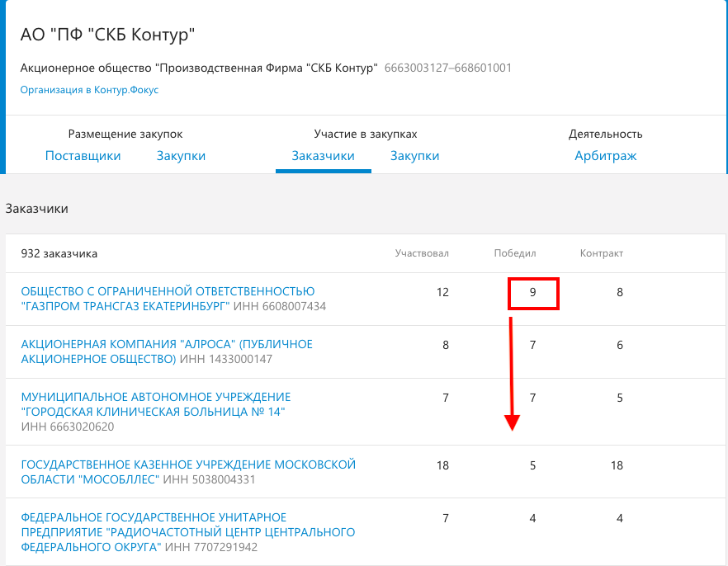Viewport: 728px width, 566px height.
Task: Click the INN-KPP number 6663003127–668601001
Action: coord(447,68)
